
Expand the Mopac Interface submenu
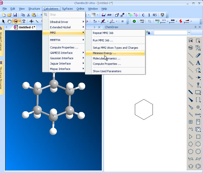point(64,69)
